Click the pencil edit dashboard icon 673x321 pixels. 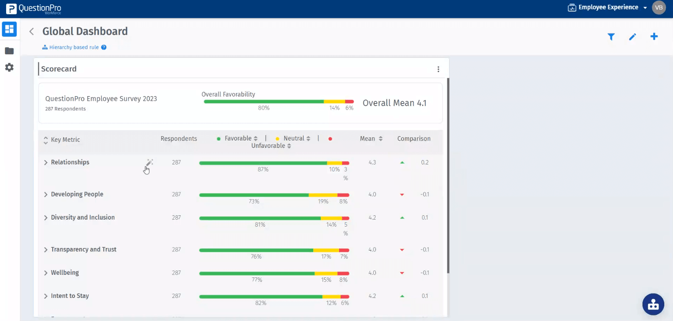(632, 37)
